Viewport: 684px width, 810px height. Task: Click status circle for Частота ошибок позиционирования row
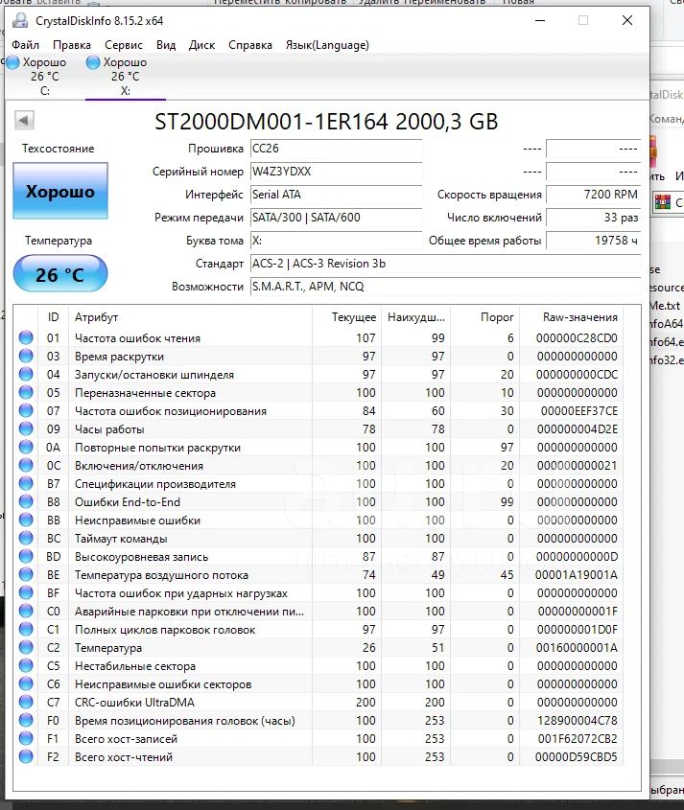(26, 410)
